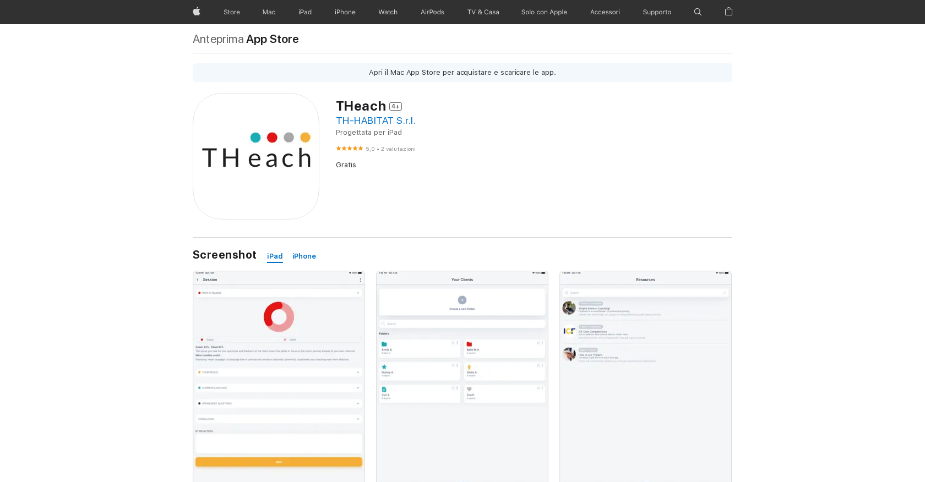The height and width of the screenshot is (482, 925).
Task: Open the search magnifier icon
Action: [x=698, y=12]
